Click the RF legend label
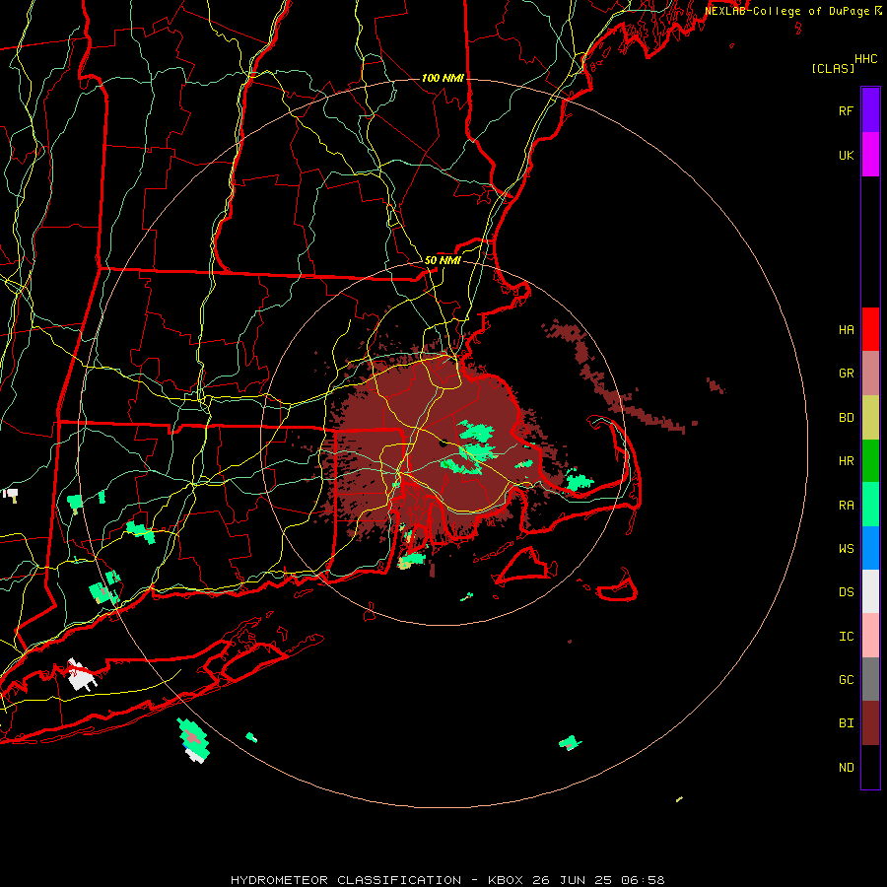 846,110
